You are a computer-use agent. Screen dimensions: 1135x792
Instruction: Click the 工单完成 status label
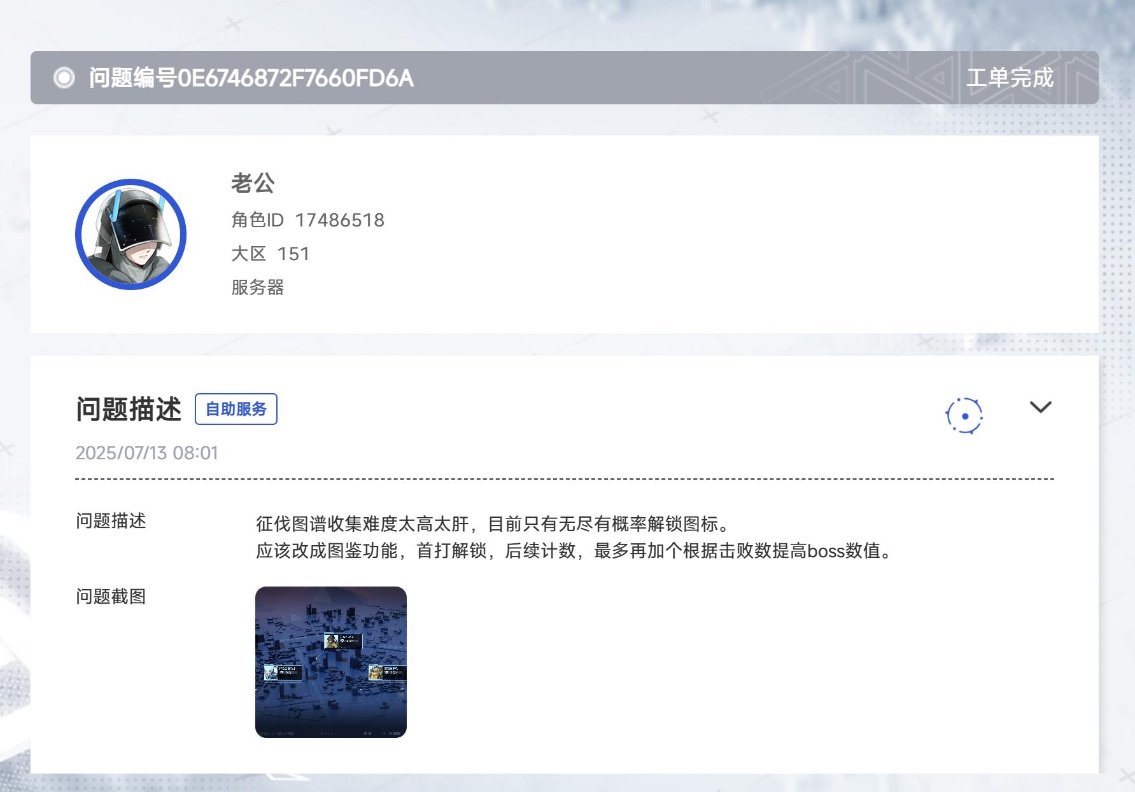tap(1010, 78)
